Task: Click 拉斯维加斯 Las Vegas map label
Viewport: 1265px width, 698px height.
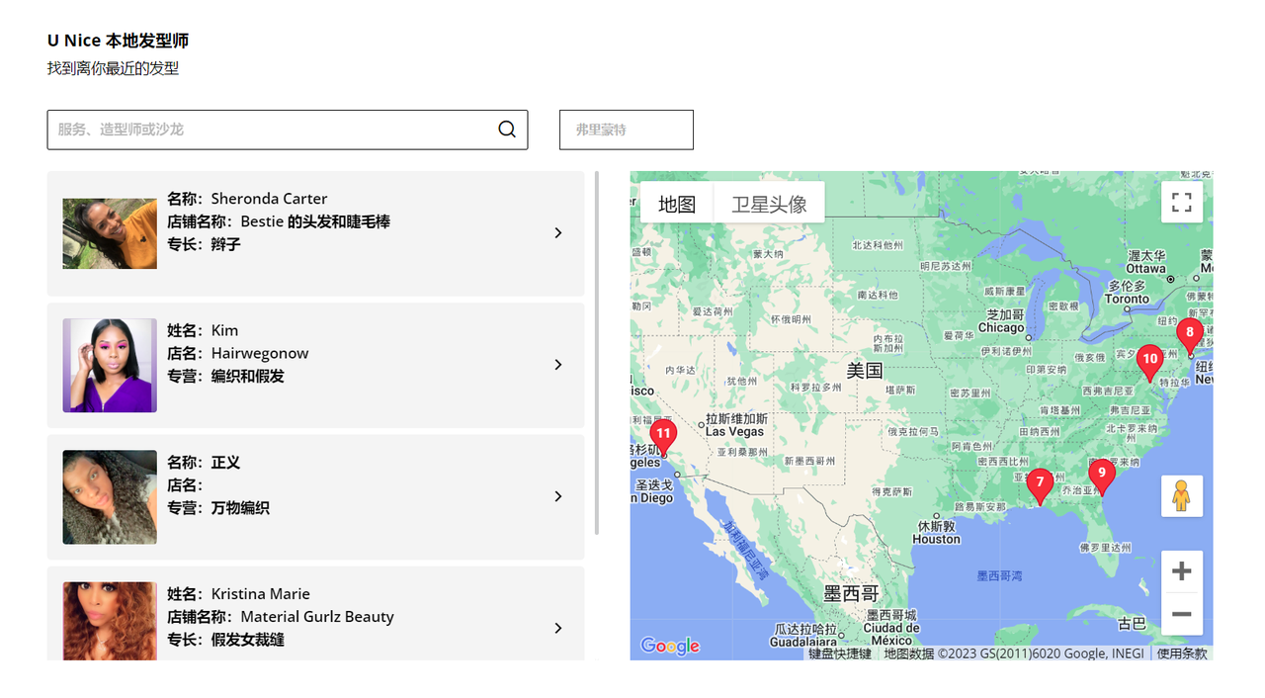Action: (736, 425)
